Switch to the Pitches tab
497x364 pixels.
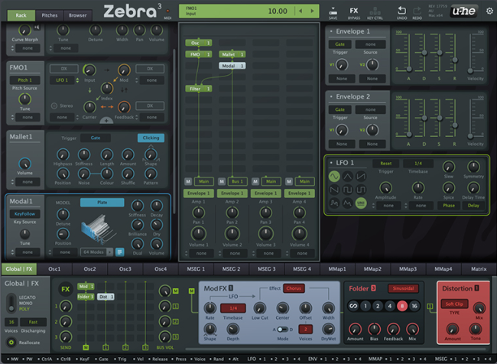(x=50, y=15)
